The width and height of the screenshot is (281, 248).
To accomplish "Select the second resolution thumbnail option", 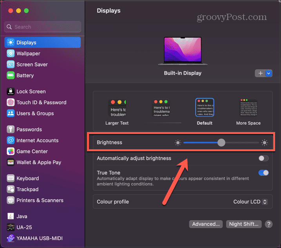I will click(x=161, y=108).
